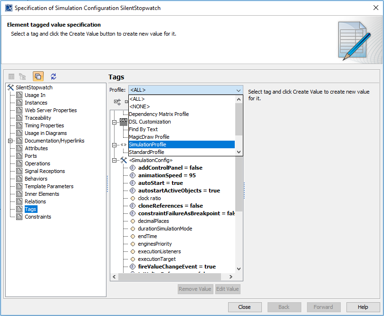Click the page icon beside Attributes

point(19,148)
